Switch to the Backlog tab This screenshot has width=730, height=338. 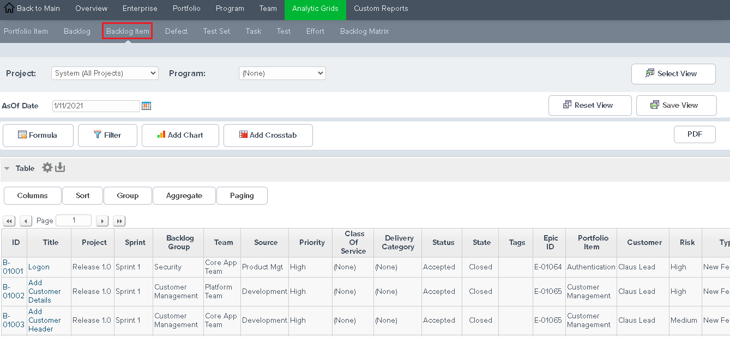click(x=77, y=32)
